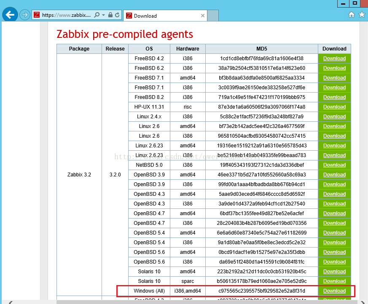The width and height of the screenshot is (368, 304).
Task: Download the OpenBSD 4.7 amd64 agent
Action: pos(334,213)
